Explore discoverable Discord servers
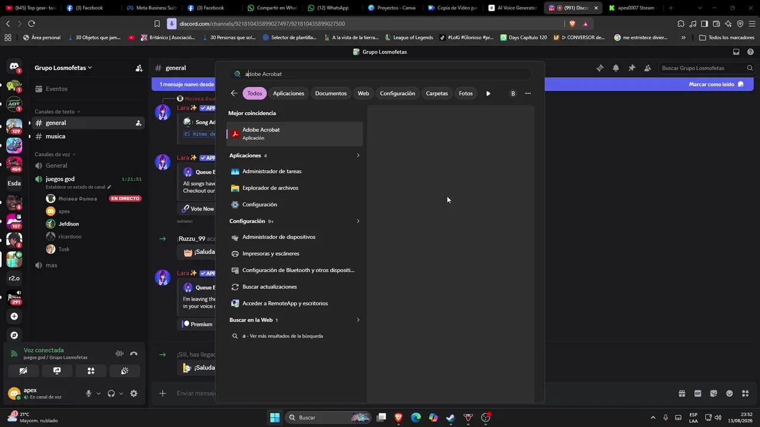This screenshot has width=760, height=427. [x=14, y=335]
